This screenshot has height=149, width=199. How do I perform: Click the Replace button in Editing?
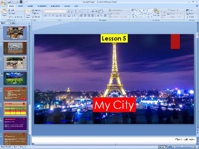point(191,14)
